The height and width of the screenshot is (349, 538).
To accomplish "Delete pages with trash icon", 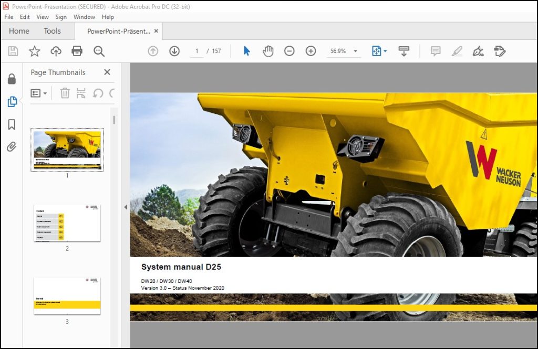I will click(x=65, y=93).
